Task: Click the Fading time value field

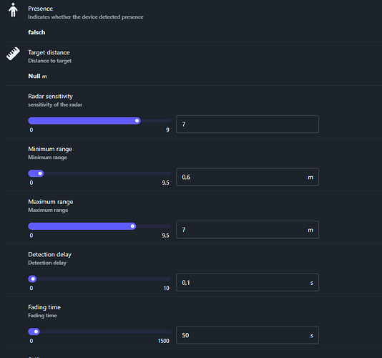Action: point(248,335)
